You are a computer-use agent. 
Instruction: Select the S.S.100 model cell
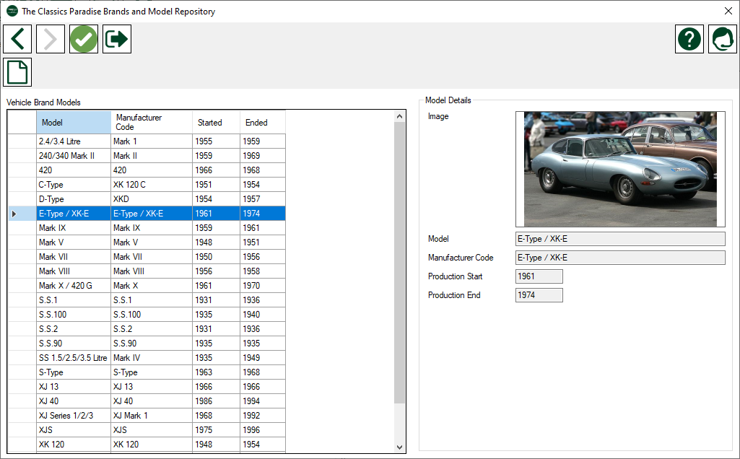74,315
